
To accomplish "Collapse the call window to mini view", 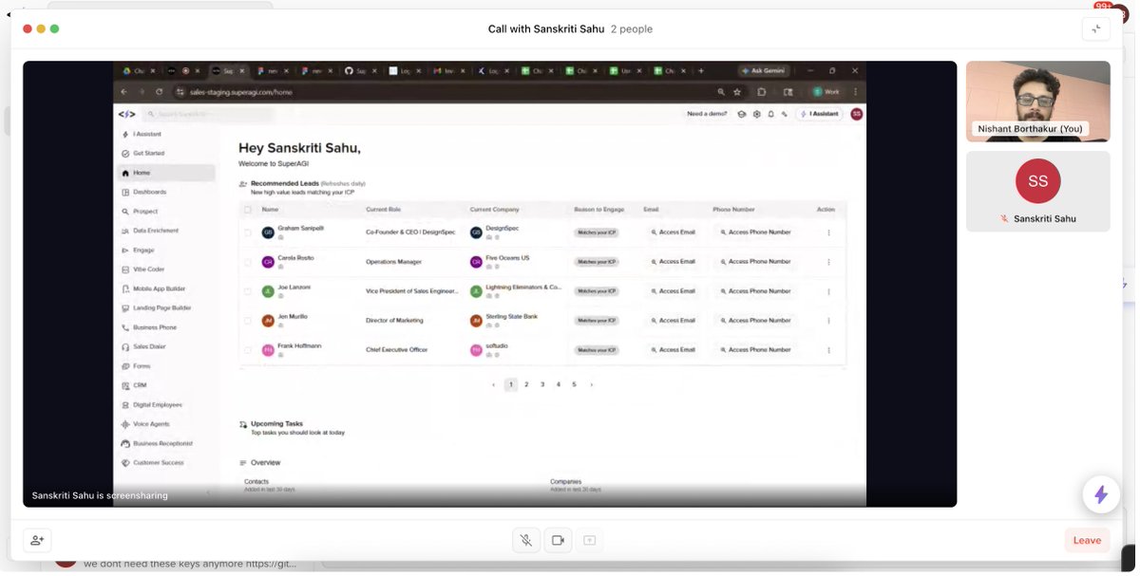I will (1095, 29).
